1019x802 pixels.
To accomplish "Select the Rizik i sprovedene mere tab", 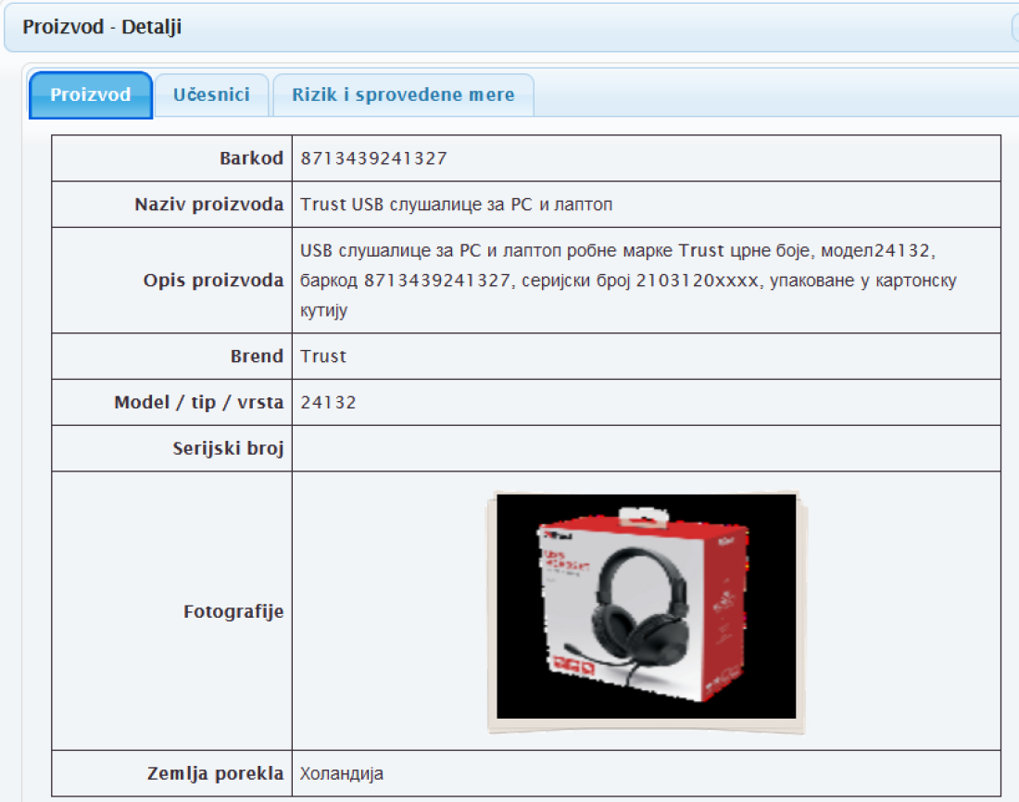I will pos(403,94).
